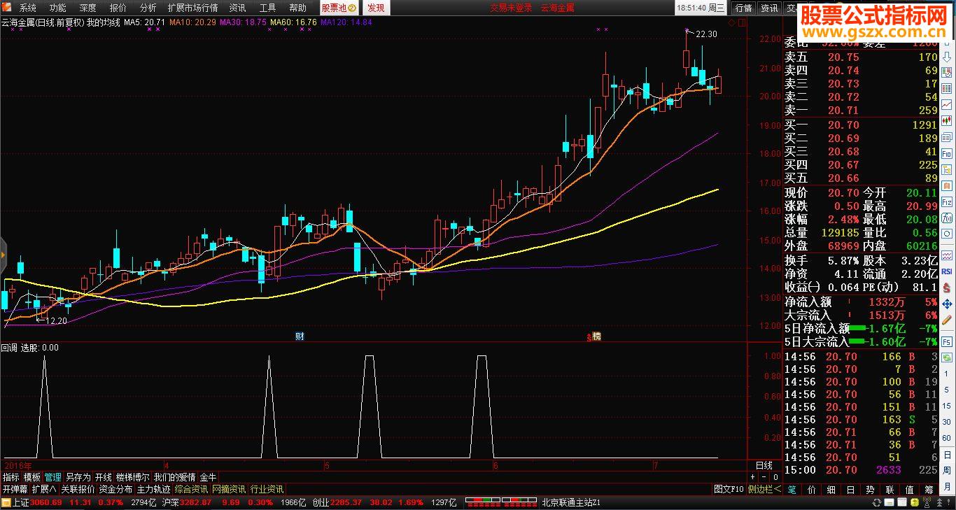Open the 帮助 menu
Image resolution: width=956 pixels, height=510 pixels.
pyautogui.click(x=297, y=8)
